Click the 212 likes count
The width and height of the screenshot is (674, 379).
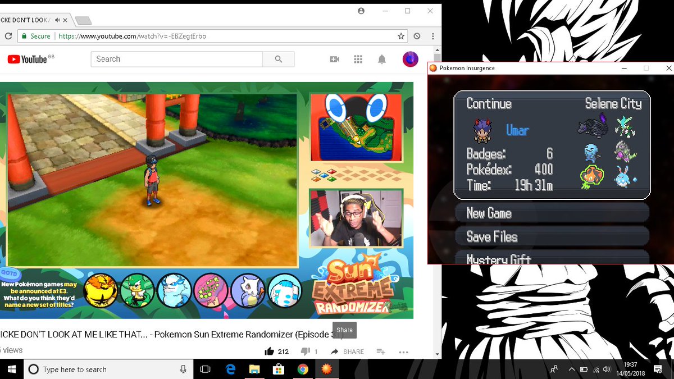(283, 351)
